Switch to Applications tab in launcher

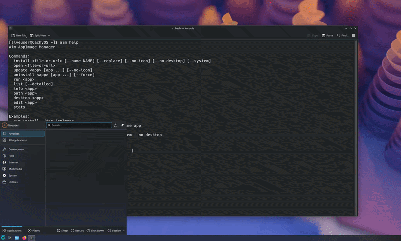pos(12,231)
